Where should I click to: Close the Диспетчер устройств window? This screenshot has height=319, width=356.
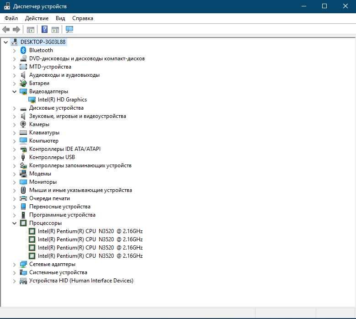(345, 6)
